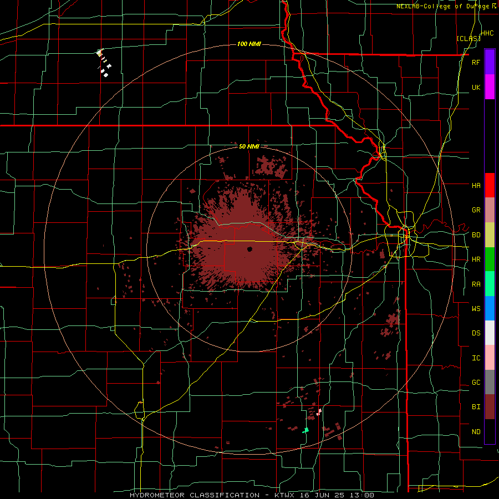Click the DS legend label

(476, 333)
